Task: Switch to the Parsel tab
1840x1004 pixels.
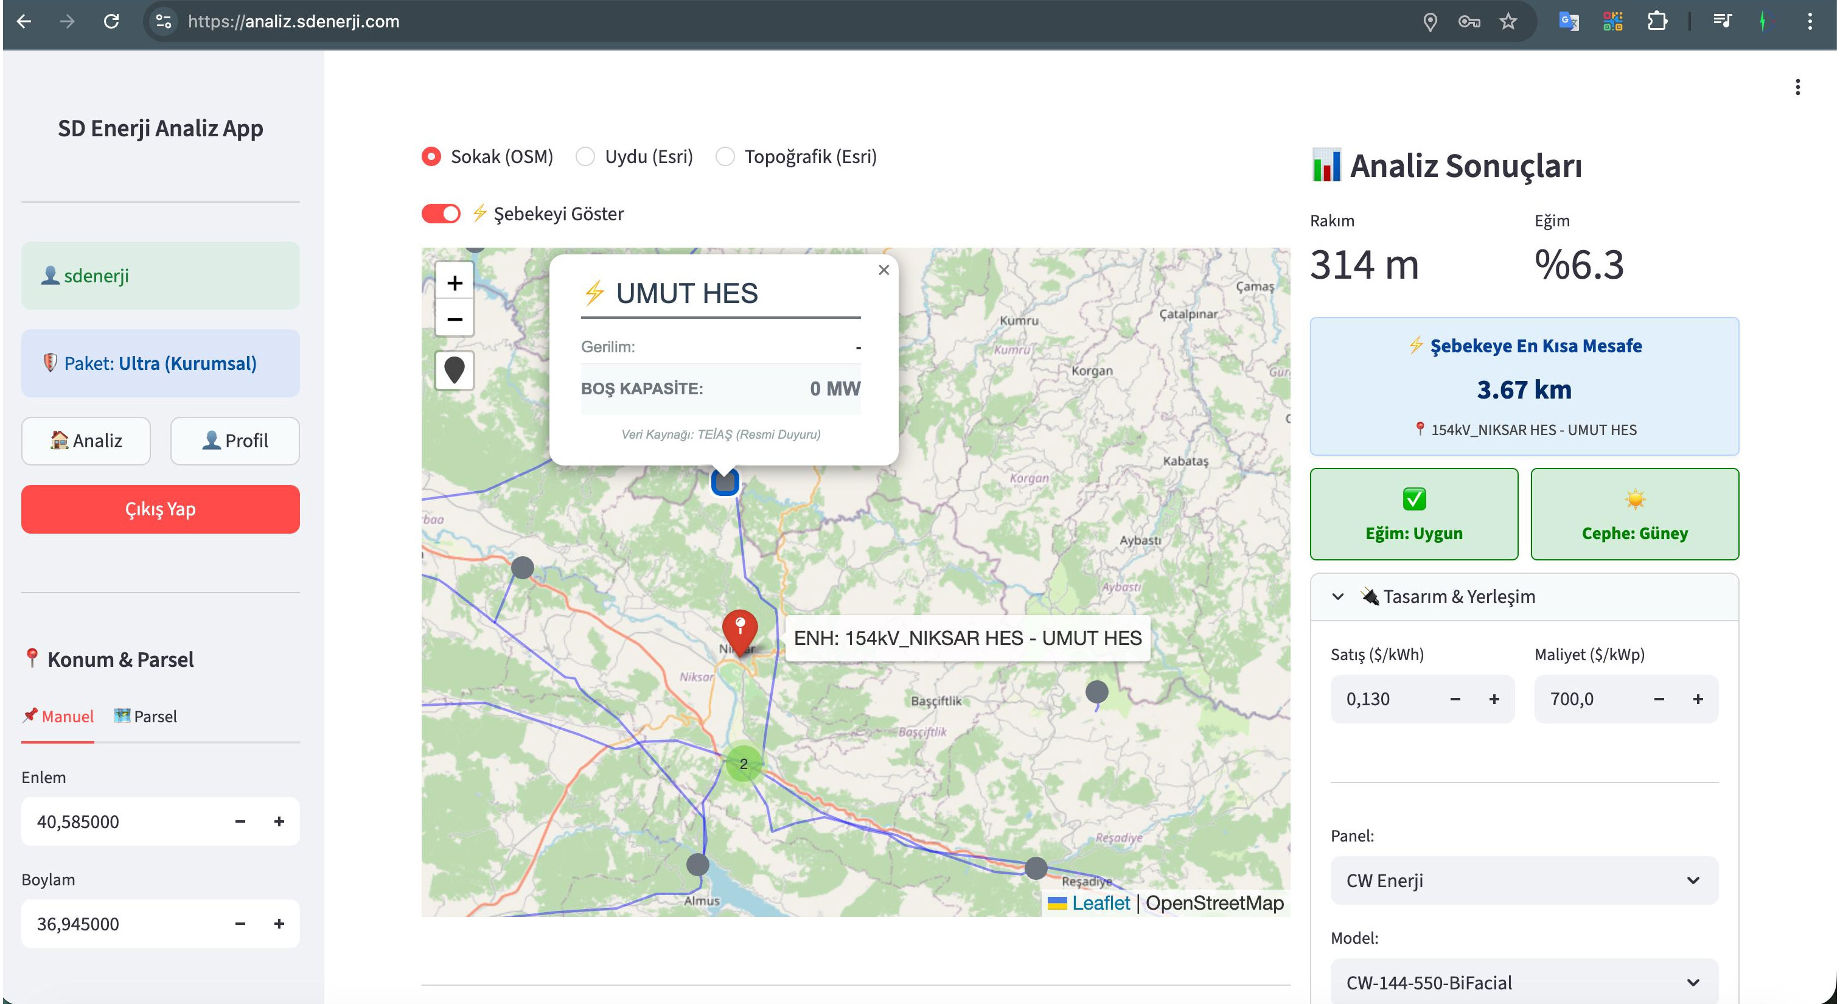Action: click(145, 716)
